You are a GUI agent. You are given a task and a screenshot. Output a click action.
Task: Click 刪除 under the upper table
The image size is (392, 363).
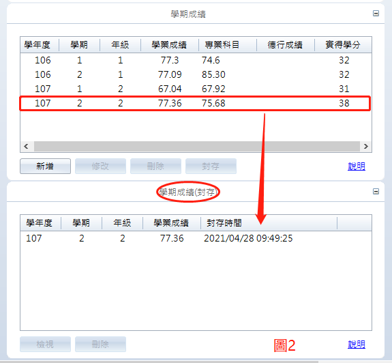[x=155, y=166]
